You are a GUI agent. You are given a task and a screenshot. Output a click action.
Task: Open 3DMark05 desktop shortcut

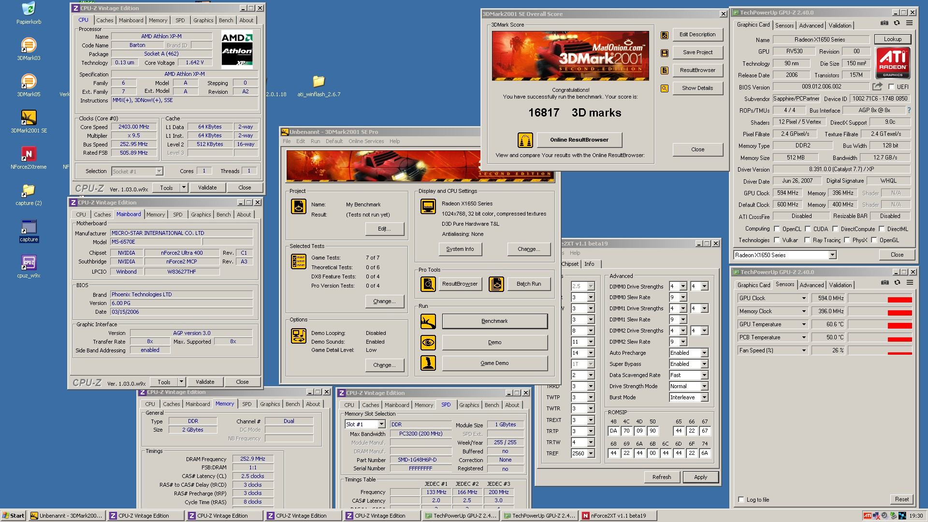tap(29, 81)
